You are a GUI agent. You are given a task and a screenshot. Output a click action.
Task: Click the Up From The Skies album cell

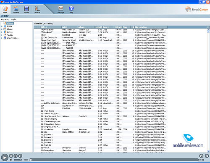86,103
